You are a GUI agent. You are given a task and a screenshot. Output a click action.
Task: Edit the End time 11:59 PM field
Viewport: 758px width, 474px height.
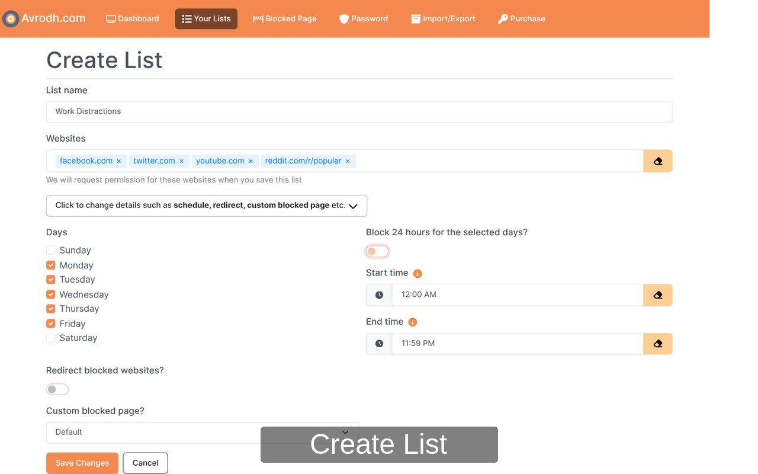tap(518, 343)
